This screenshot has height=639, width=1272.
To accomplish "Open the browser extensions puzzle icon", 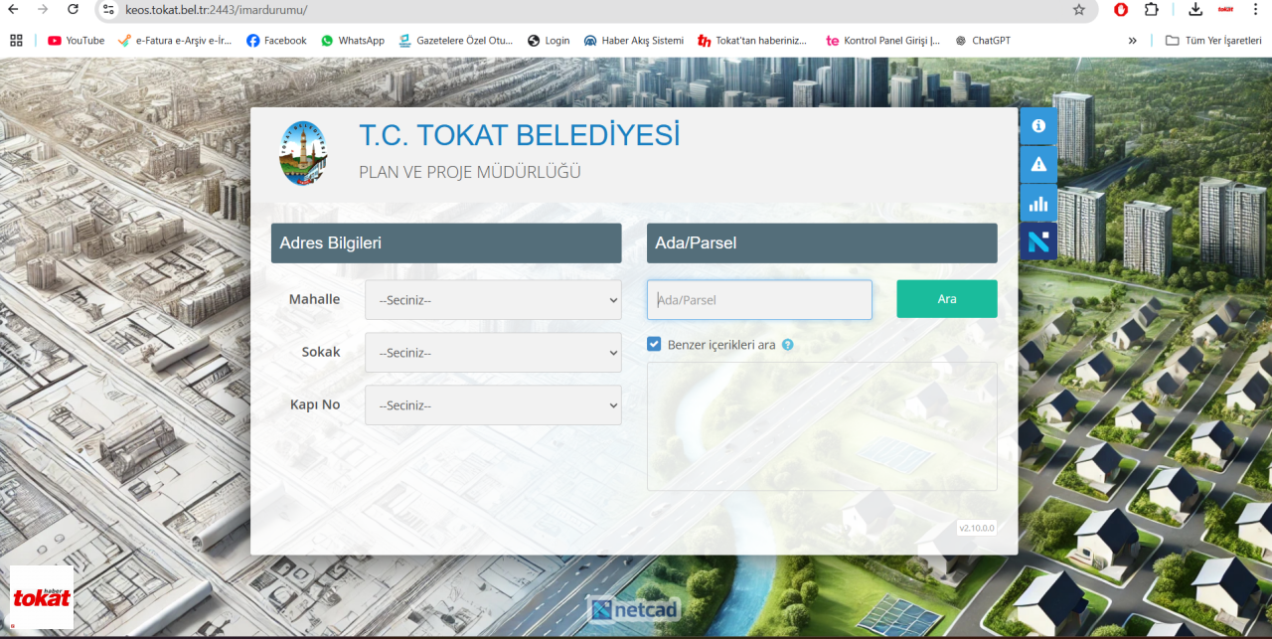I will point(1151,10).
